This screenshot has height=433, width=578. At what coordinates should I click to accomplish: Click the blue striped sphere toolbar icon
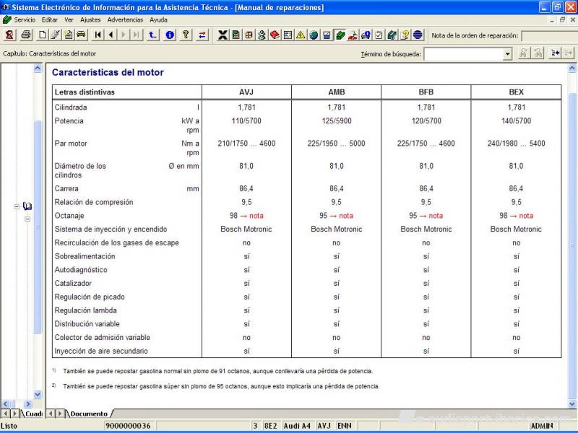click(x=418, y=35)
